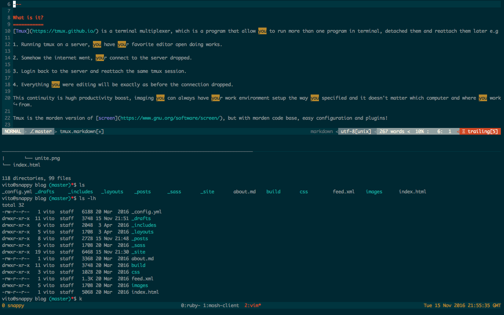Click the 267 words counter
The width and height of the screenshot is (504, 315).
[x=392, y=132]
